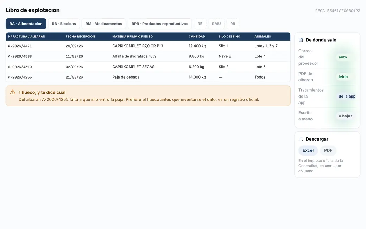Click the Libro de explotacion title
The height and width of the screenshot is (229, 366).
pos(33,10)
